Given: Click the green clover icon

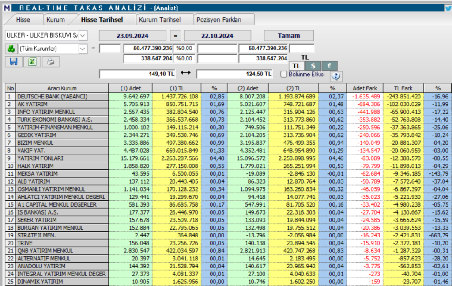Looking at the screenshot, I should coord(11,49).
